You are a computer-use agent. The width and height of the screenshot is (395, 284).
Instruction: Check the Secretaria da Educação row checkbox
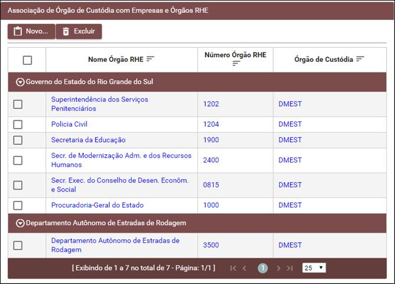pyautogui.click(x=18, y=140)
